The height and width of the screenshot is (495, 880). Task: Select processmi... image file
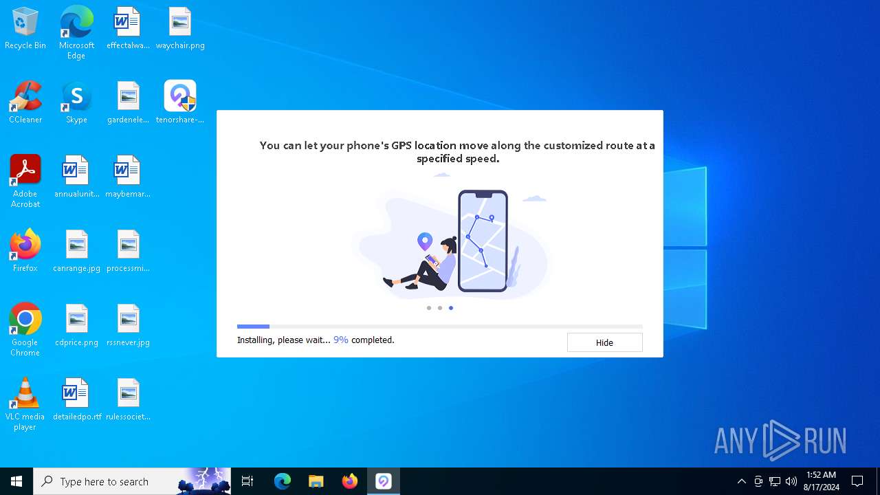(128, 251)
